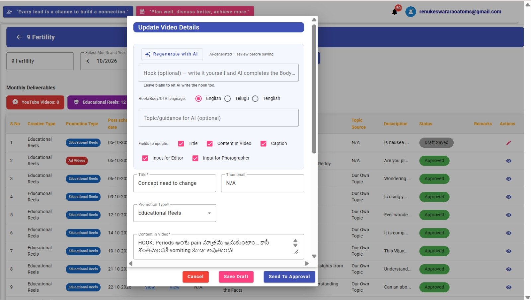
Task: Sort by Status column header
Action: coord(425,124)
